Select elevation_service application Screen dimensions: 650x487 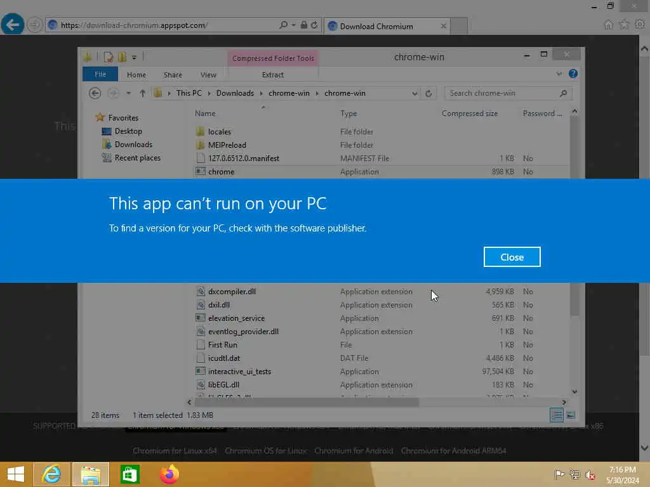click(x=236, y=318)
